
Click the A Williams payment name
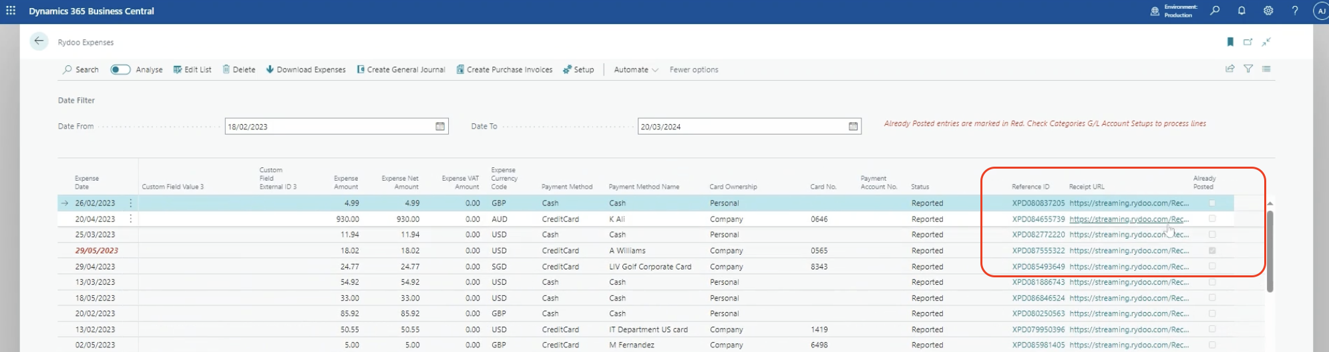[627, 251]
